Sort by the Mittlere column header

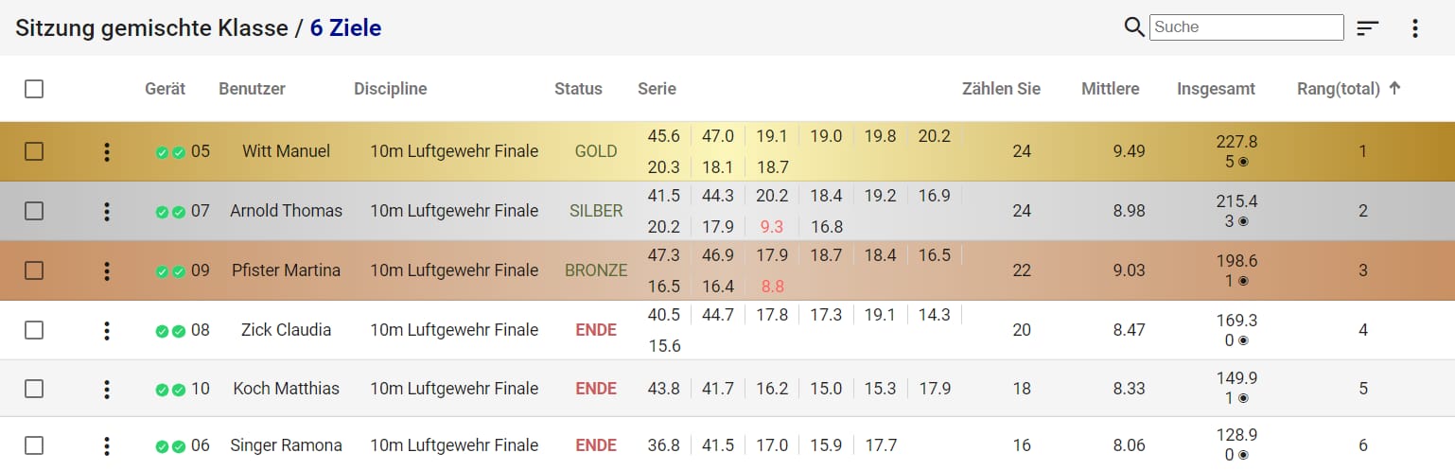1111,89
